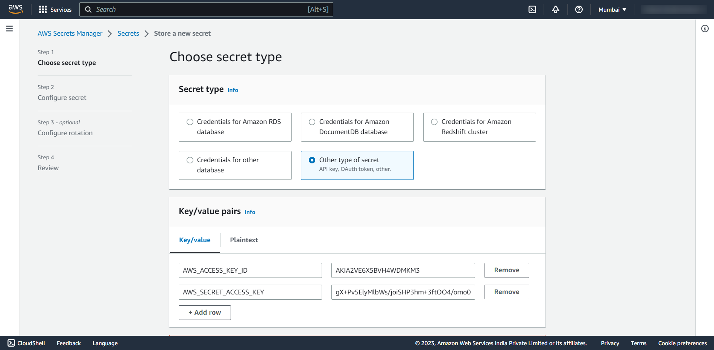Go to Secrets breadcrumb link
714x350 pixels.
(128, 33)
